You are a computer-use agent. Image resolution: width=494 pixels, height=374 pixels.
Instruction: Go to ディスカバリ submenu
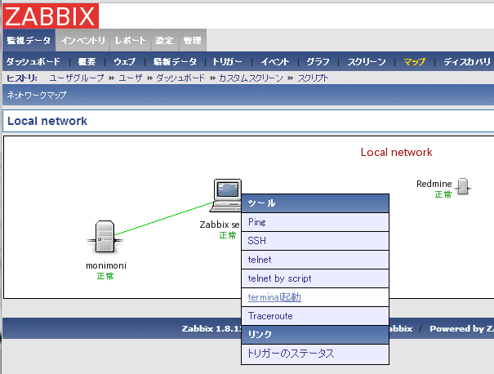467,61
